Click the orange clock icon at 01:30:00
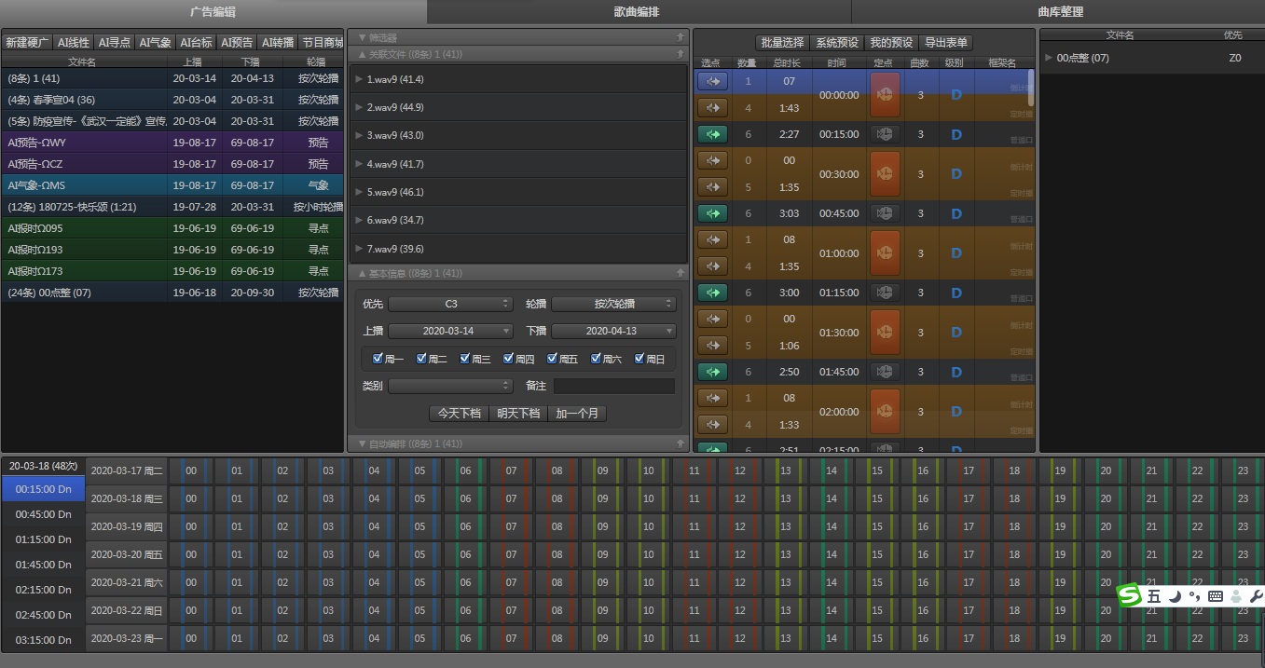1265x668 pixels. click(885, 333)
